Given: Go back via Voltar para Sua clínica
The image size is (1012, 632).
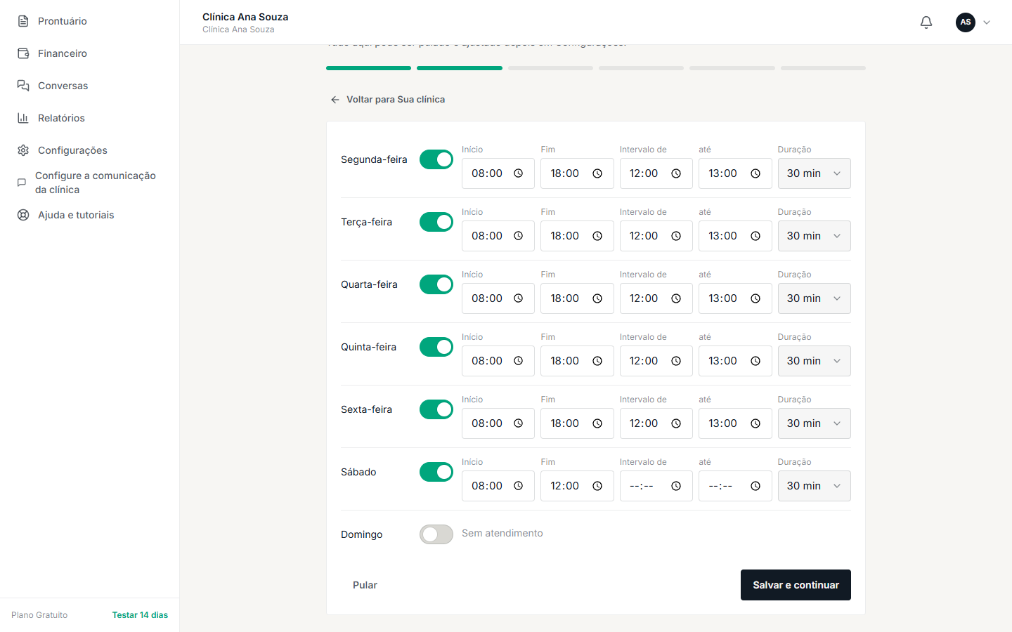Looking at the screenshot, I should [x=388, y=100].
